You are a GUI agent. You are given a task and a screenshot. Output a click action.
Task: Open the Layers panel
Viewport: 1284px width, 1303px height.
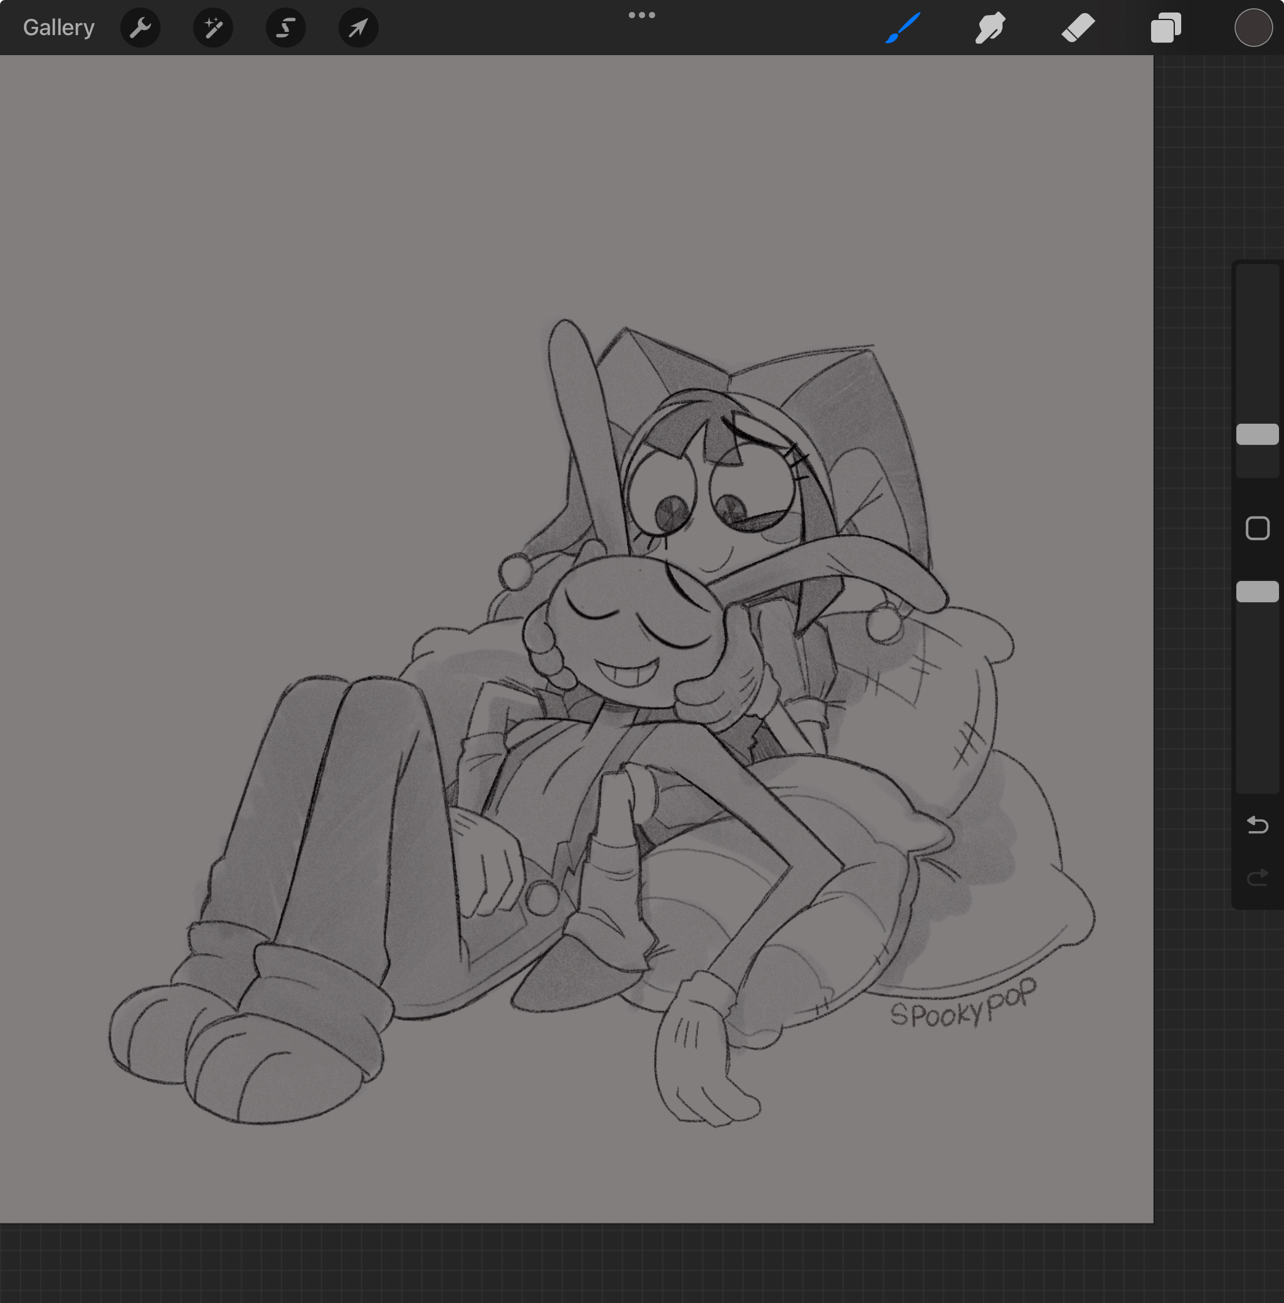click(1166, 28)
